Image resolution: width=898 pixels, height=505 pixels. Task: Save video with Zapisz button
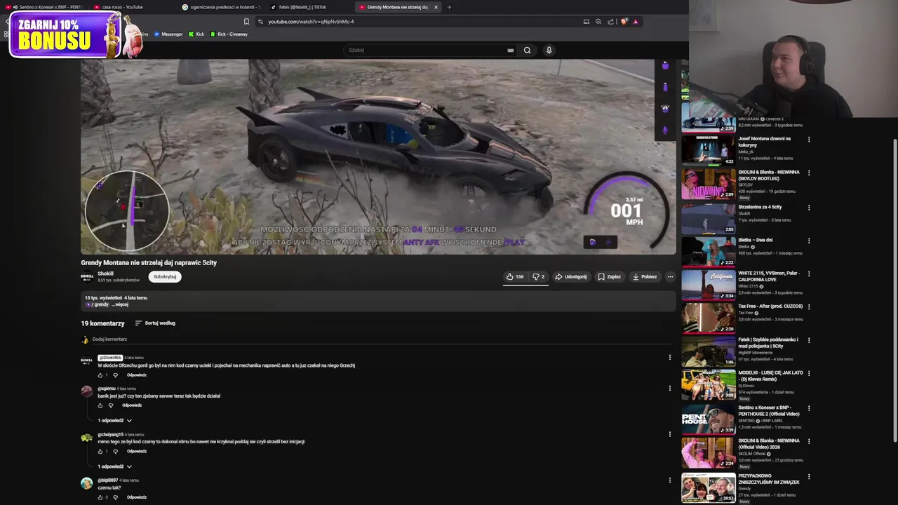pyautogui.click(x=609, y=276)
